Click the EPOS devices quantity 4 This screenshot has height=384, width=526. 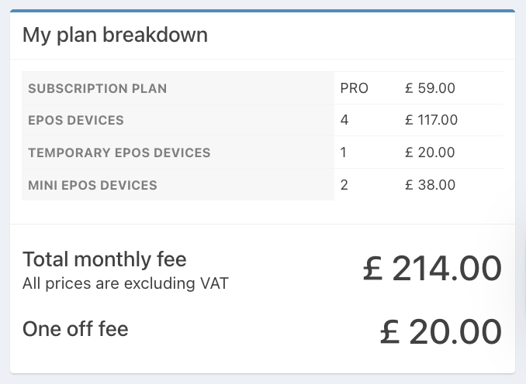(x=344, y=120)
